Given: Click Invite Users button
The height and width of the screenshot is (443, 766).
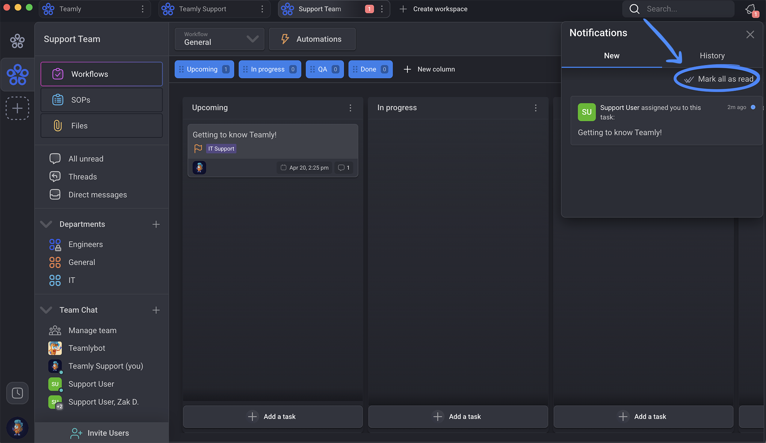Looking at the screenshot, I should coord(101,433).
